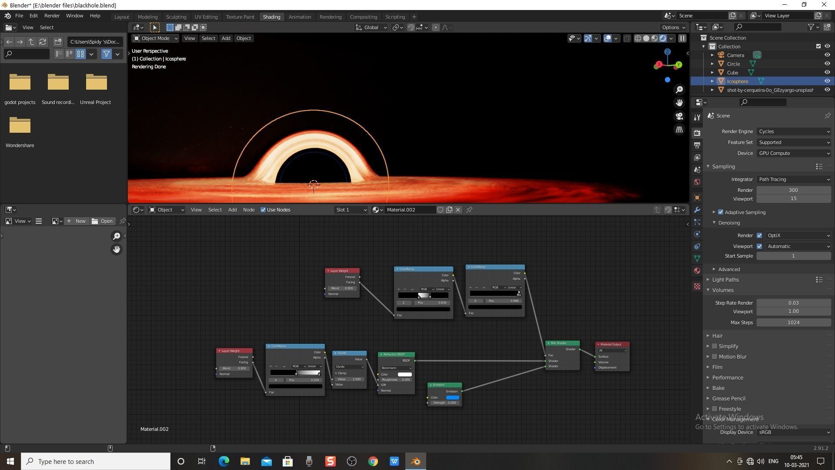Toggle Adaptive Sampling checkbox
The height and width of the screenshot is (470, 835).
pyautogui.click(x=721, y=212)
